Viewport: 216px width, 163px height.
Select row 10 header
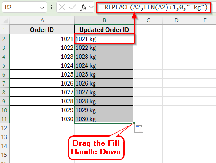tap(4, 110)
